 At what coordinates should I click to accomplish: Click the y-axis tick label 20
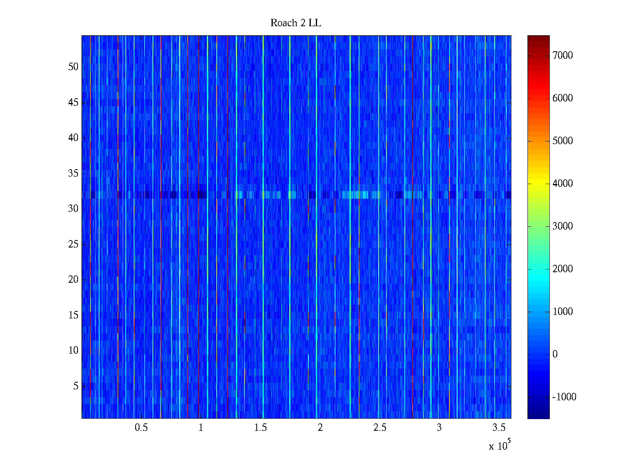(x=73, y=280)
